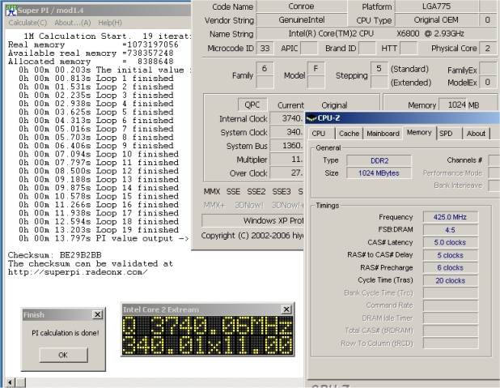Click the 'Loop 19 finished' line
Viewport: 500px width, 388px height.
tap(99, 230)
